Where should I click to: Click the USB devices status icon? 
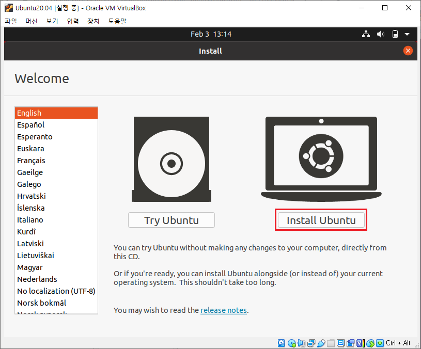[x=321, y=343]
